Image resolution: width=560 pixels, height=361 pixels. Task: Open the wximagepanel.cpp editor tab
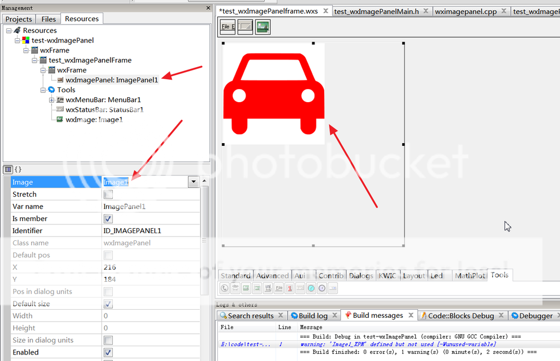click(471, 11)
